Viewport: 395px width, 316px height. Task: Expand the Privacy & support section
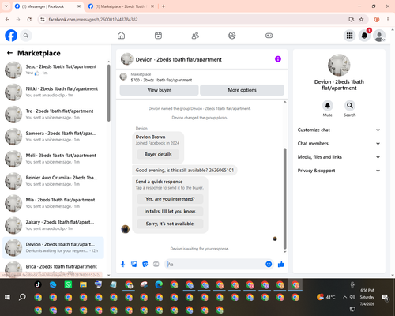tap(339, 171)
